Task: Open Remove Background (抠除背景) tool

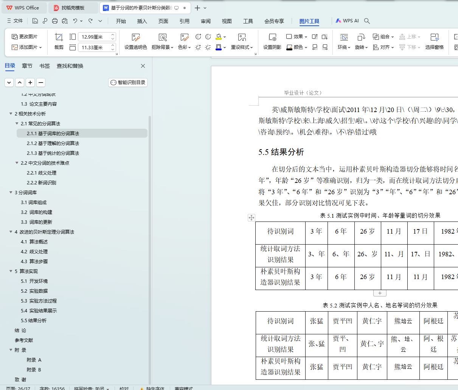Action: pos(162,41)
